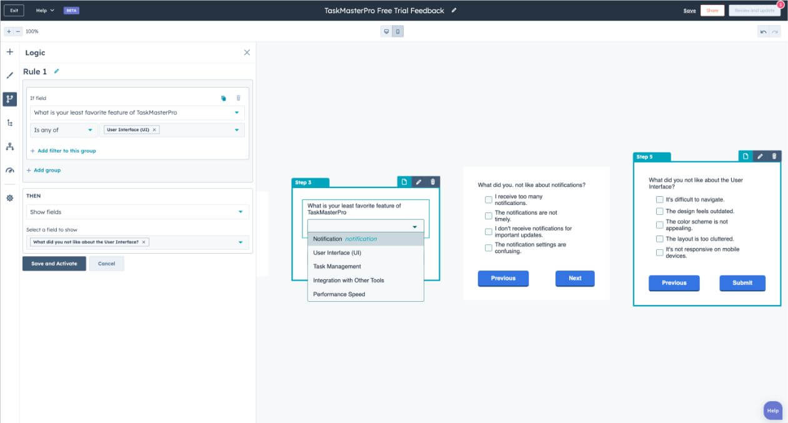788x423 pixels.
Task: Open the 'Is any of' condition dropdown
Action: click(62, 129)
